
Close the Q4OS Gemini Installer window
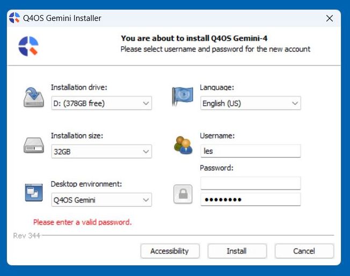click(330, 18)
